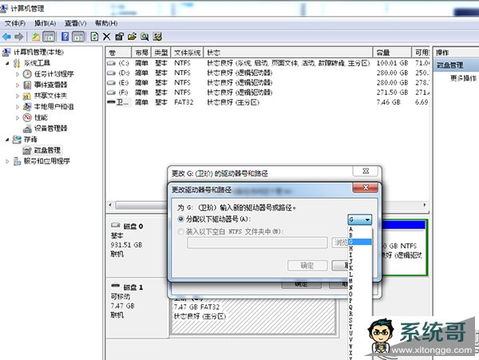Click the last toolbar settings icon
Image resolution: width=479 pixels, height=360 pixels.
157,37
